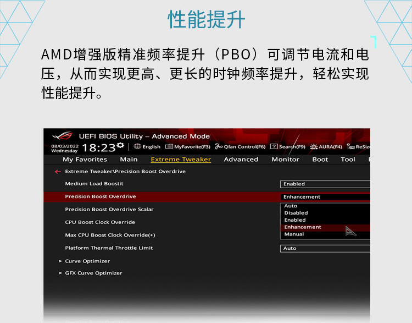Open the Monitor tab
This screenshot has width=412, height=323.
click(x=285, y=159)
